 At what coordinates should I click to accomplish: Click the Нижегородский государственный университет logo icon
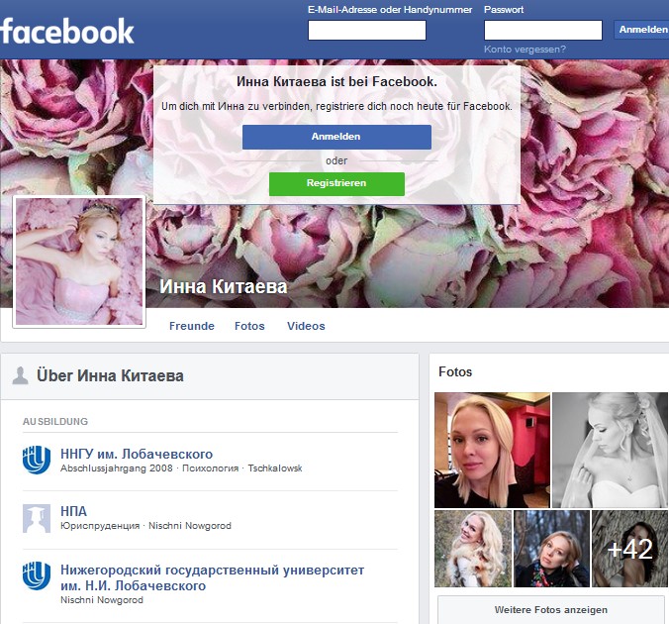click(37, 575)
